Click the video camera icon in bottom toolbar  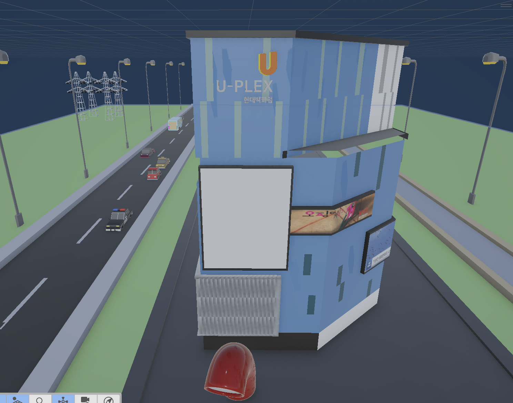click(85, 400)
